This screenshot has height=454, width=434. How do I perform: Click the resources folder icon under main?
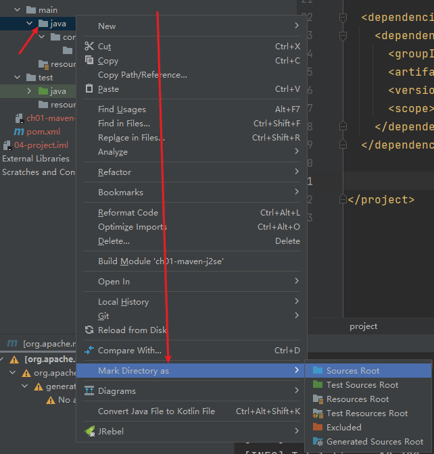(43, 65)
